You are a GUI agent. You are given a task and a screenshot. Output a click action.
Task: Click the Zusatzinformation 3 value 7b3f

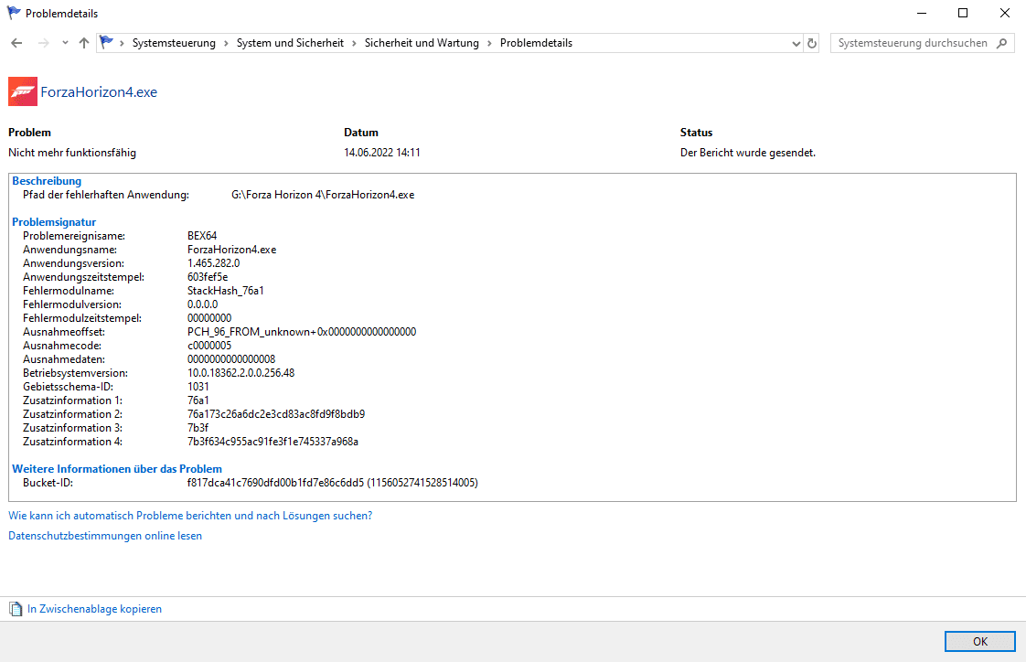click(x=198, y=429)
